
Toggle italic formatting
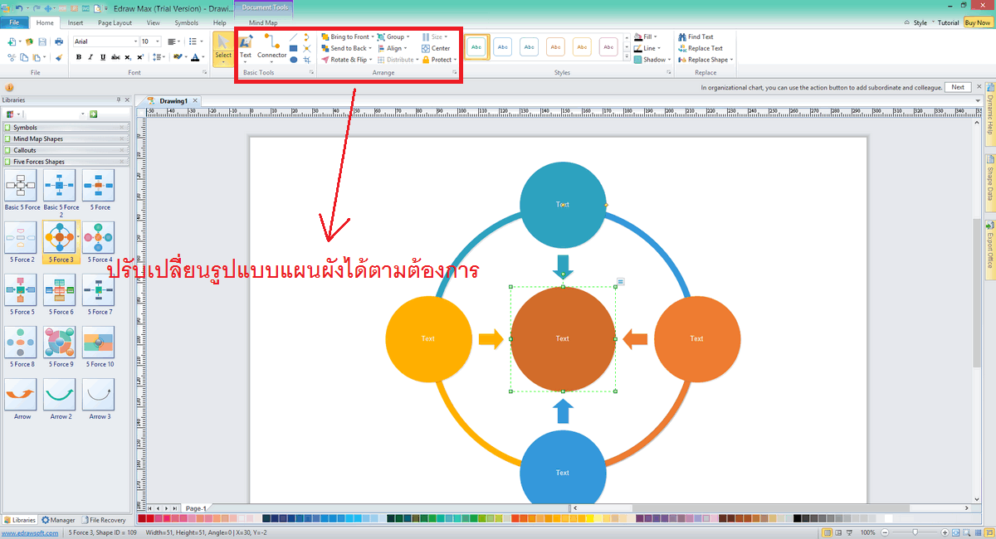pos(90,57)
